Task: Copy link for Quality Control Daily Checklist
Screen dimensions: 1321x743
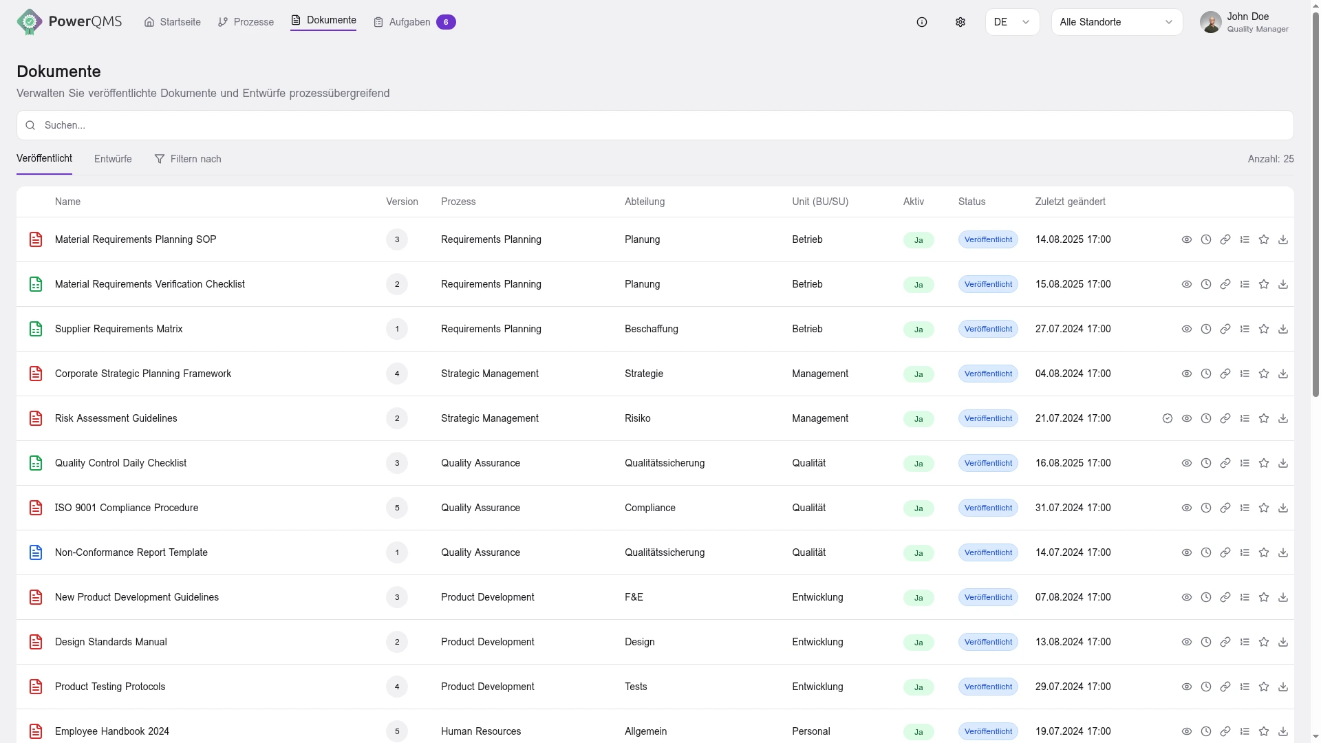Action: [x=1225, y=463]
